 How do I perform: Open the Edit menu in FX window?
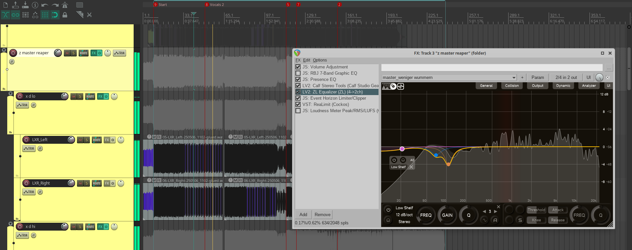click(306, 60)
